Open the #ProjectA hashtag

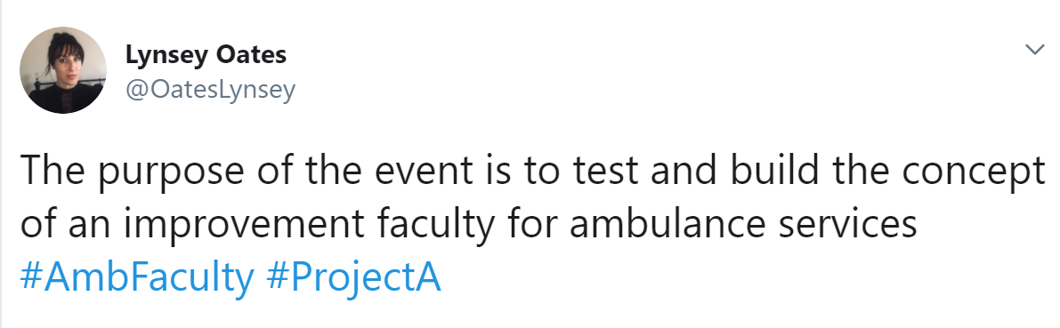pyautogui.click(x=353, y=276)
